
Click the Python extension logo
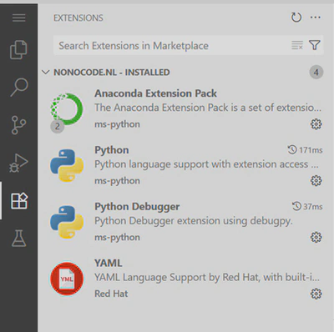(x=67, y=165)
